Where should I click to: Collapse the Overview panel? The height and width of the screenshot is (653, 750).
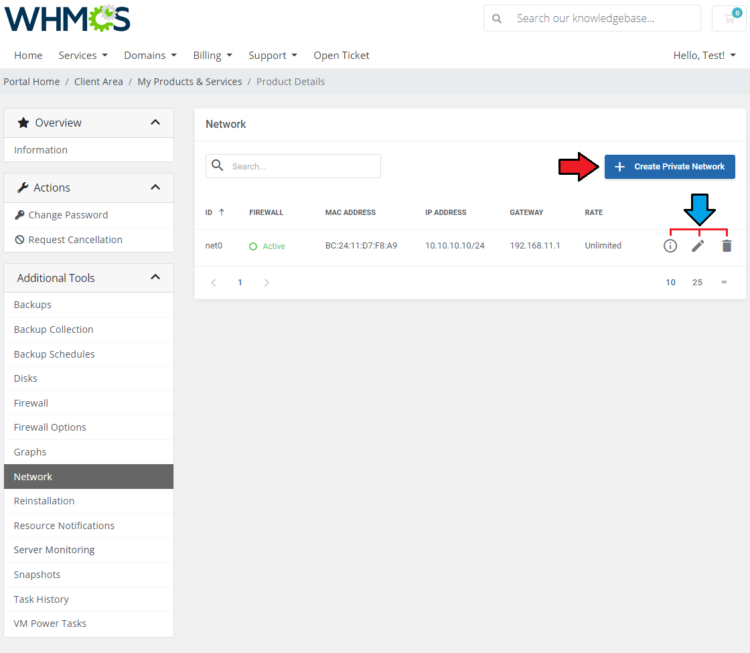tap(155, 123)
